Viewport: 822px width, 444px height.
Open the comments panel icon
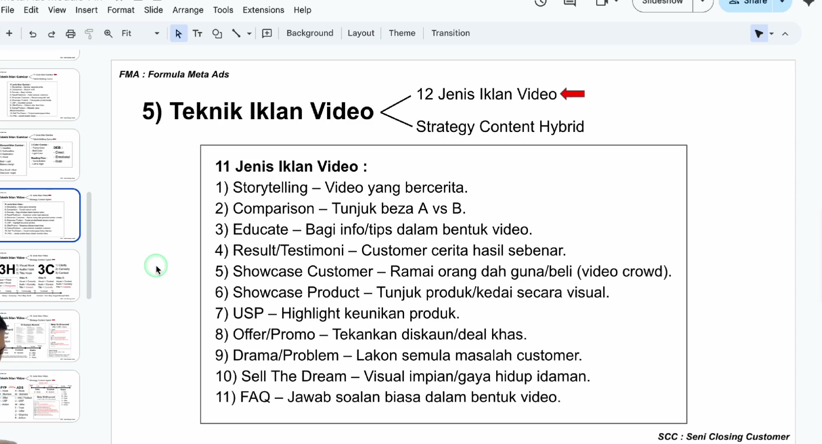tap(570, 2)
